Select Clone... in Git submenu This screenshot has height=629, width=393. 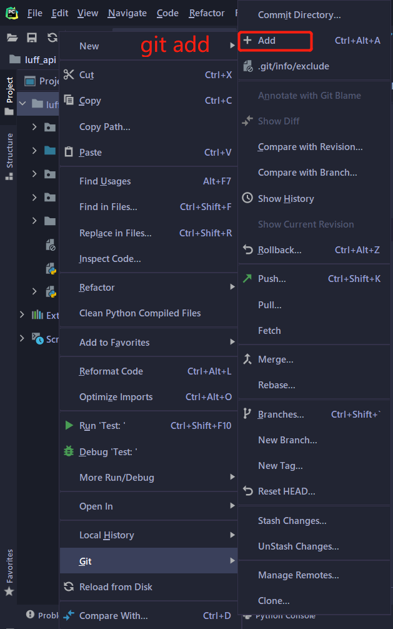click(x=314, y=601)
